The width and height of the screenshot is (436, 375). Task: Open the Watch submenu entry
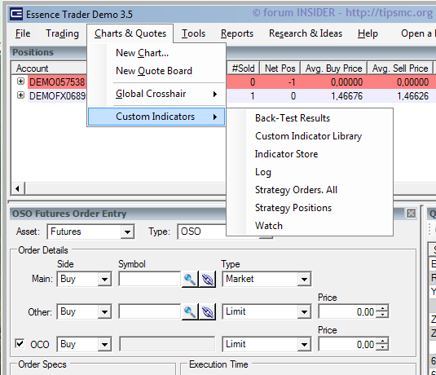310,226
